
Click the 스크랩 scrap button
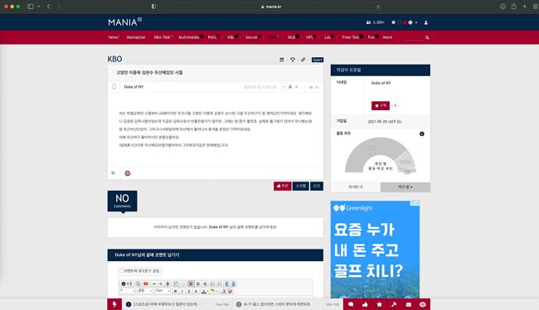click(x=301, y=186)
